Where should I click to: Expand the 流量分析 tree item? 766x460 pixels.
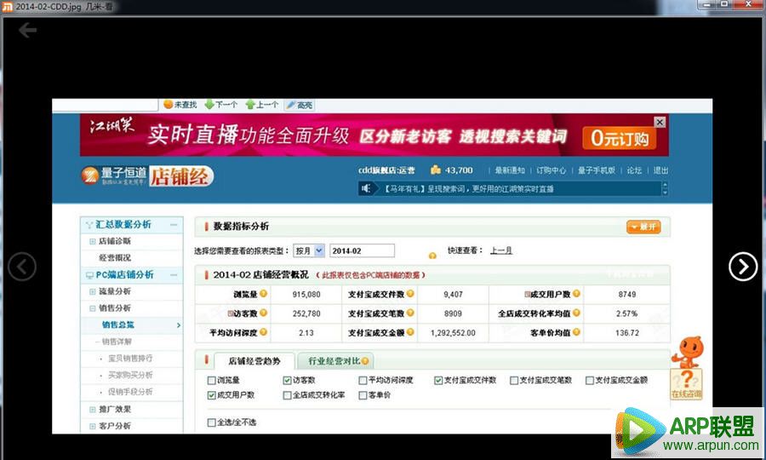coord(92,291)
